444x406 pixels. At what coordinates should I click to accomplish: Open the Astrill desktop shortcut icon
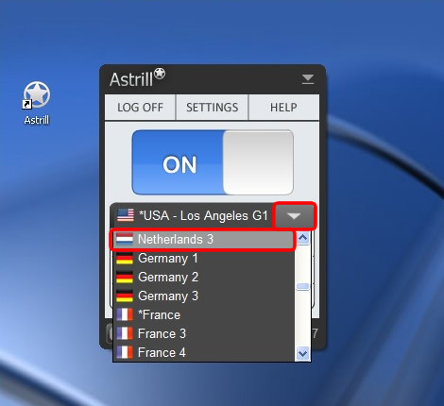click(x=37, y=94)
